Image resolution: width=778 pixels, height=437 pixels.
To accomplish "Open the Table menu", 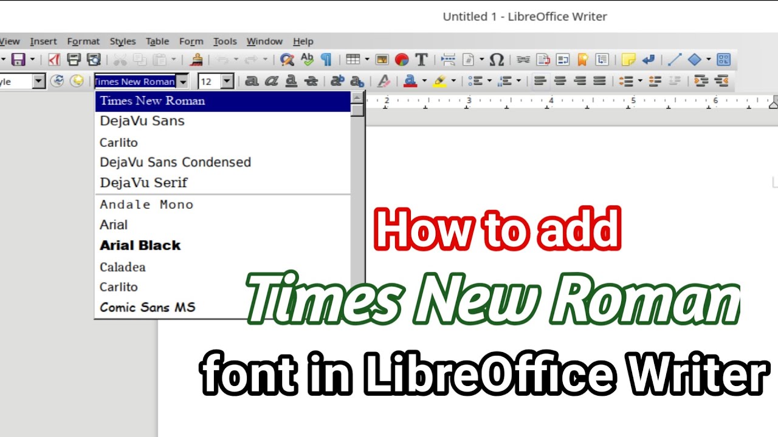I will pyautogui.click(x=157, y=41).
